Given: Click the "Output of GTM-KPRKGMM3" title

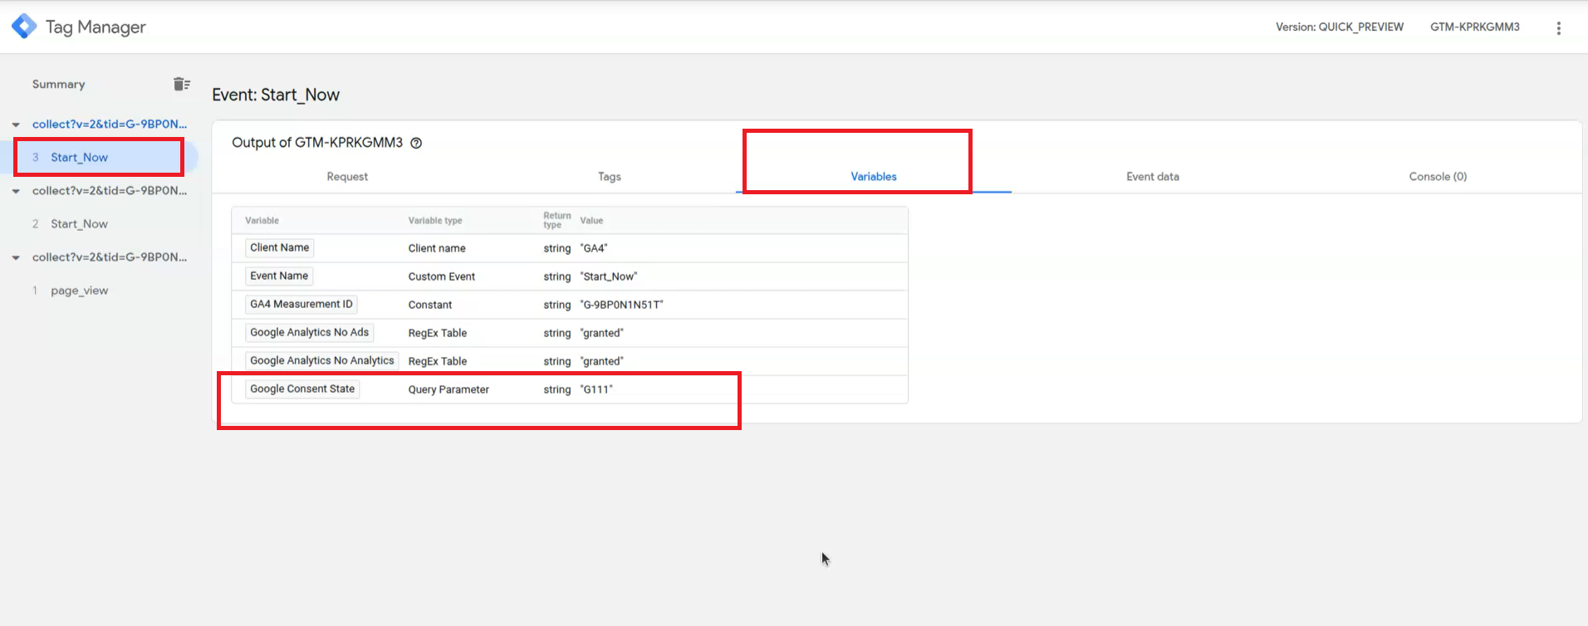Looking at the screenshot, I should click(x=317, y=143).
